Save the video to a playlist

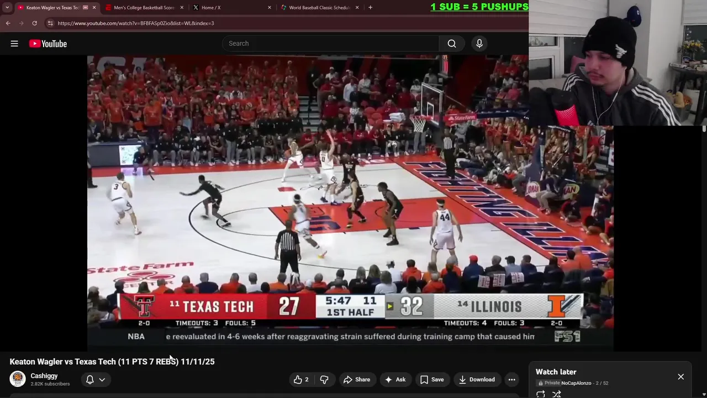431,380
